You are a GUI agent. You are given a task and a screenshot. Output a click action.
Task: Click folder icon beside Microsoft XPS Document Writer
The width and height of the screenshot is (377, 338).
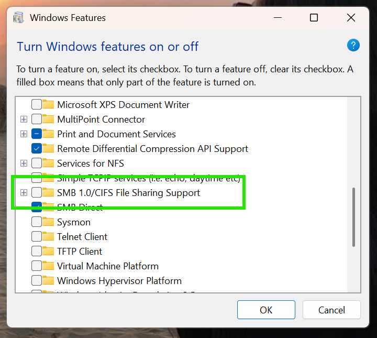click(x=48, y=104)
